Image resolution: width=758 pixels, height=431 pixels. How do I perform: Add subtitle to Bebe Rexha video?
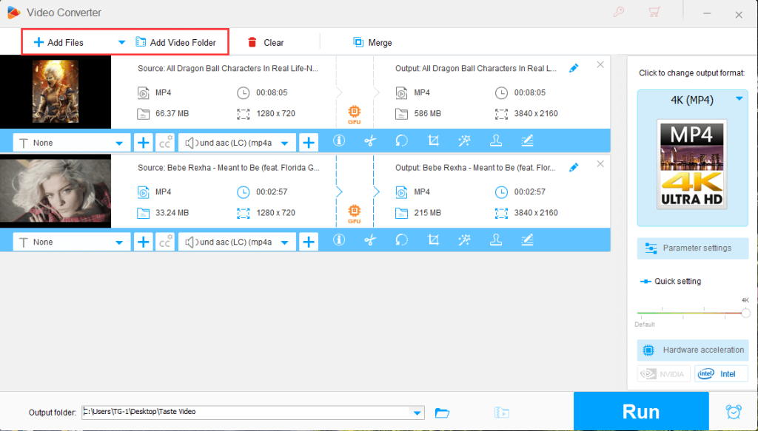143,242
